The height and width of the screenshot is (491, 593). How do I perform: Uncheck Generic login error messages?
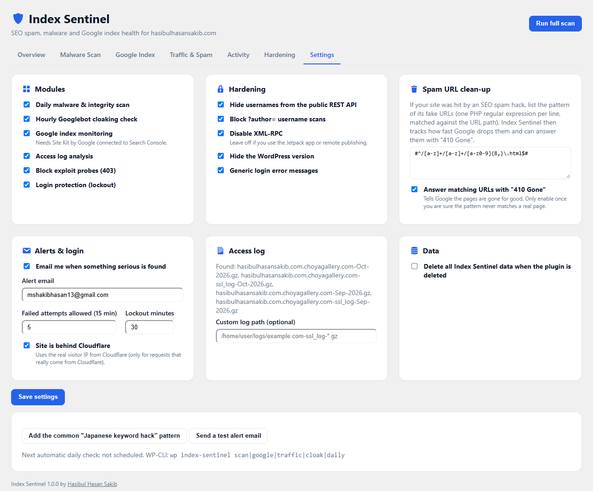pos(221,170)
